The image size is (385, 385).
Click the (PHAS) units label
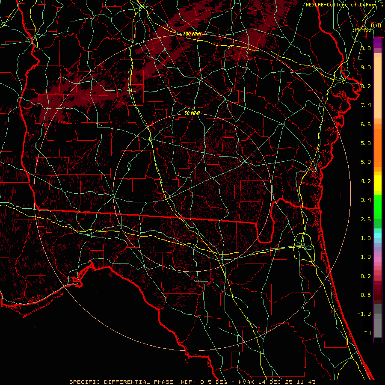(x=361, y=29)
